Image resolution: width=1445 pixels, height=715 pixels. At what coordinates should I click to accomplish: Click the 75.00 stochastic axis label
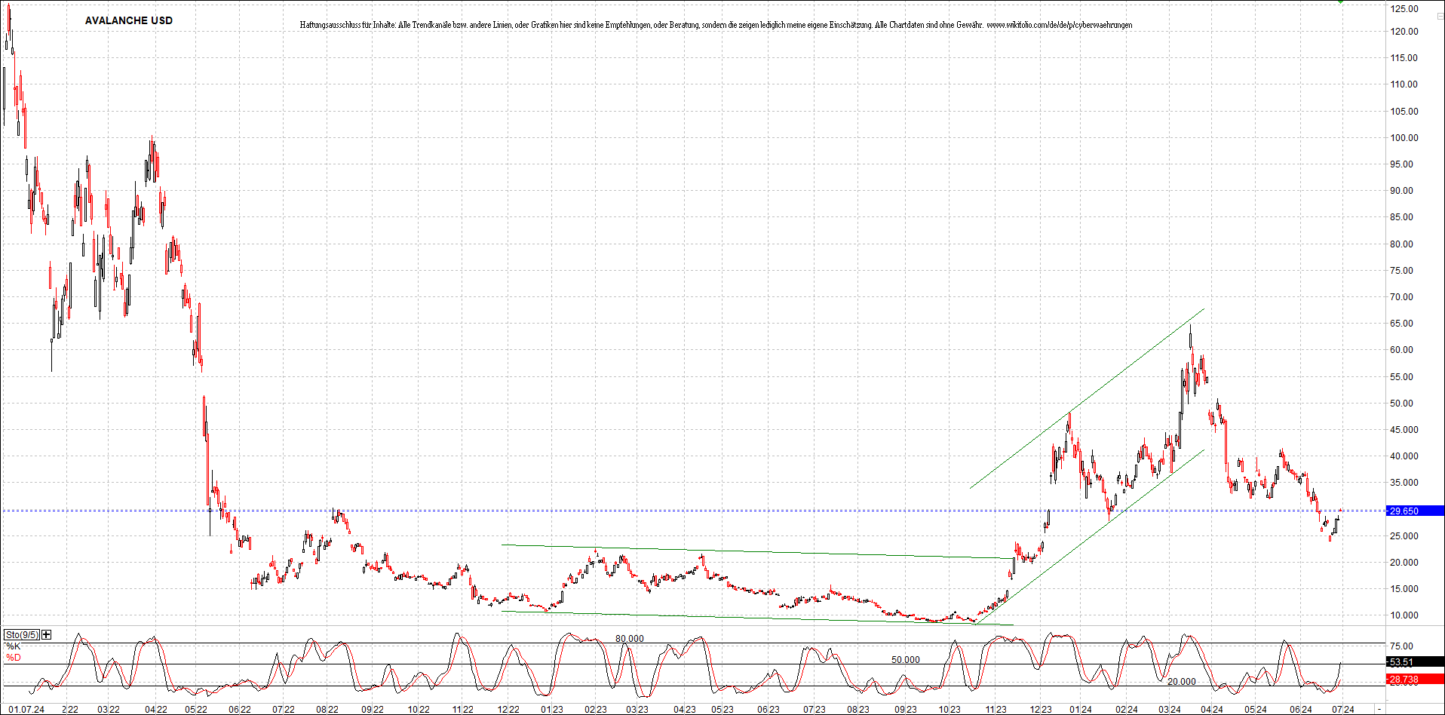pyautogui.click(x=1402, y=646)
